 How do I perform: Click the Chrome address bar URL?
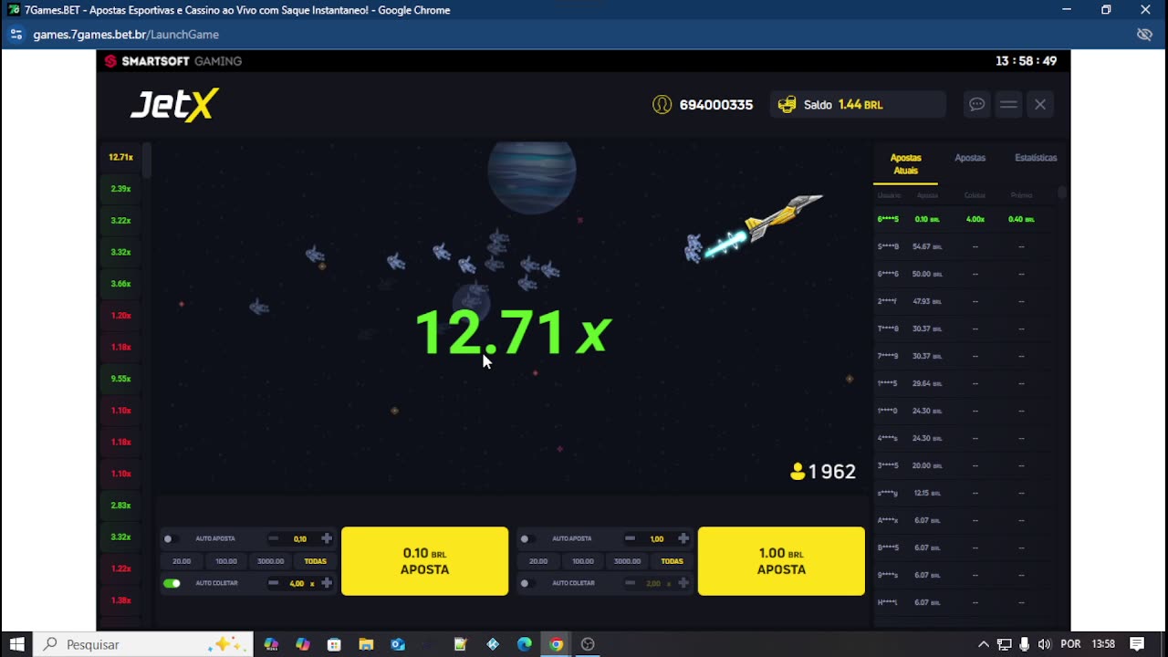[x=126, y=35]
